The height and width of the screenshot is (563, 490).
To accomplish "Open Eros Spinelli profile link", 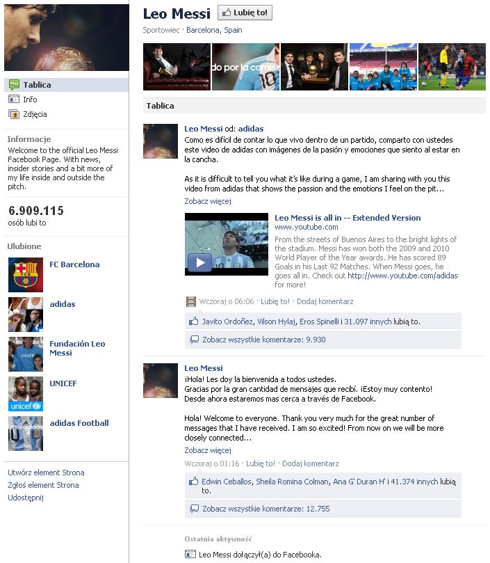I will (x=319, y=322).
